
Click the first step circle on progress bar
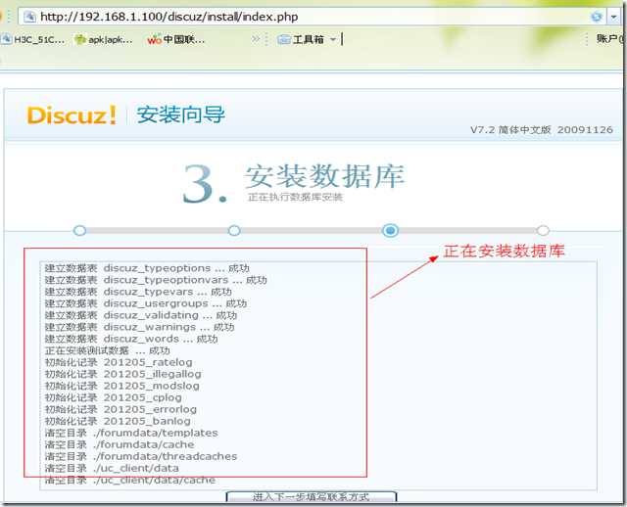pyautogui.click(x=80, y=231)
